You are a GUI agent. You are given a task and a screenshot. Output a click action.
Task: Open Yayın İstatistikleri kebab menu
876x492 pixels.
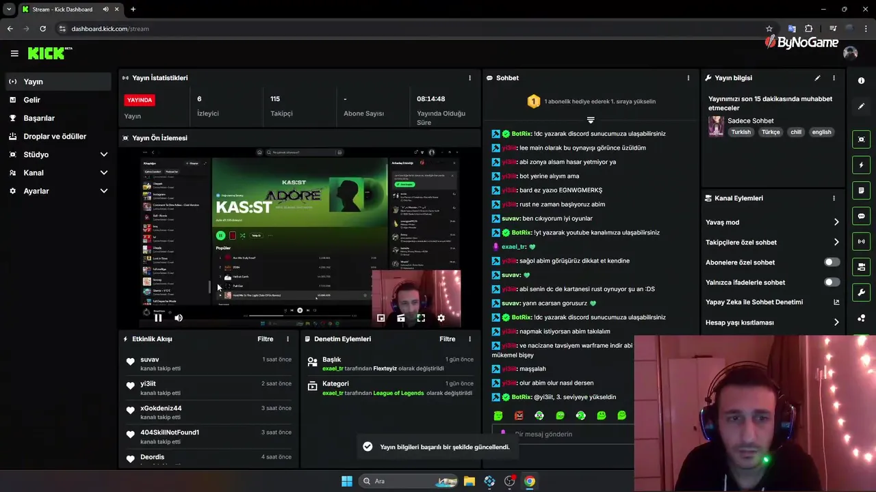[x=469, y=78]
